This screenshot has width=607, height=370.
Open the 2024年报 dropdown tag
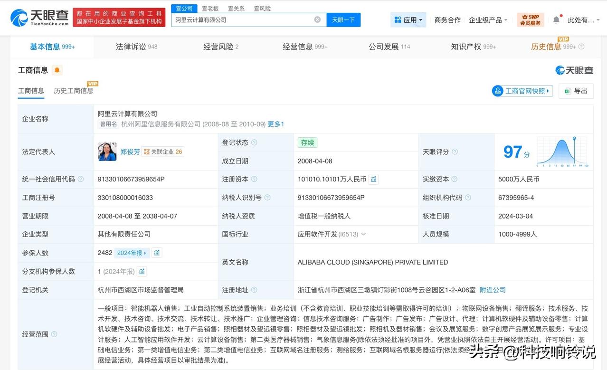[x=132, y=253]
